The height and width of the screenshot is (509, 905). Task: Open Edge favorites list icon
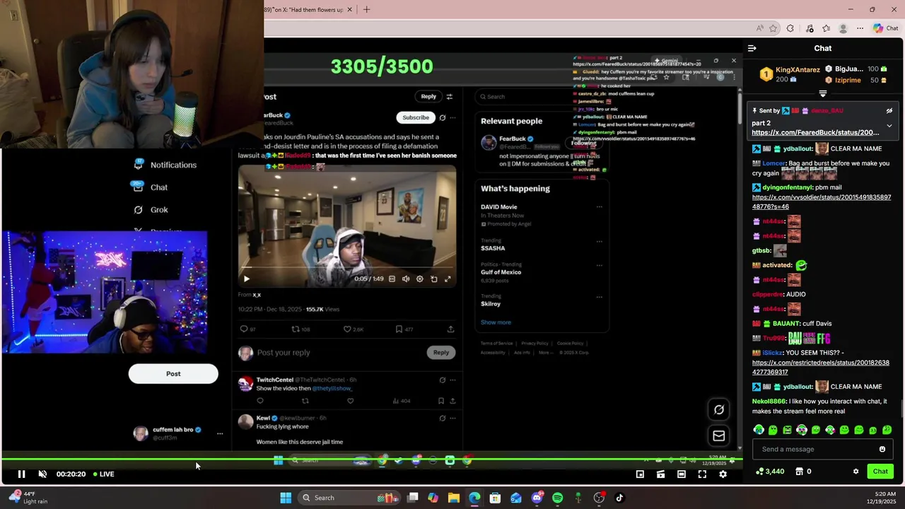(x=826, y=28)
